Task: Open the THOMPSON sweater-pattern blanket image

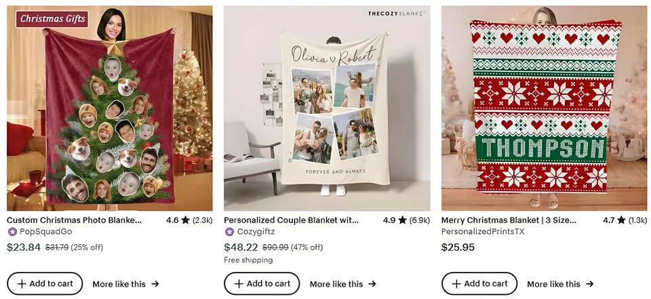Action: coord(545,108)
